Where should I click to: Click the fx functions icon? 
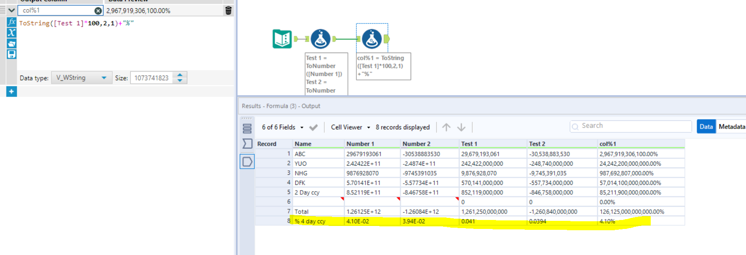click(12, 22)
